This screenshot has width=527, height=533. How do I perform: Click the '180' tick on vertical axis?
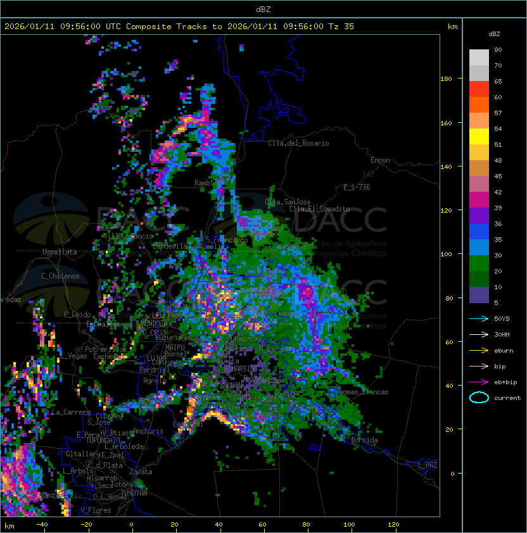point(446,78)
